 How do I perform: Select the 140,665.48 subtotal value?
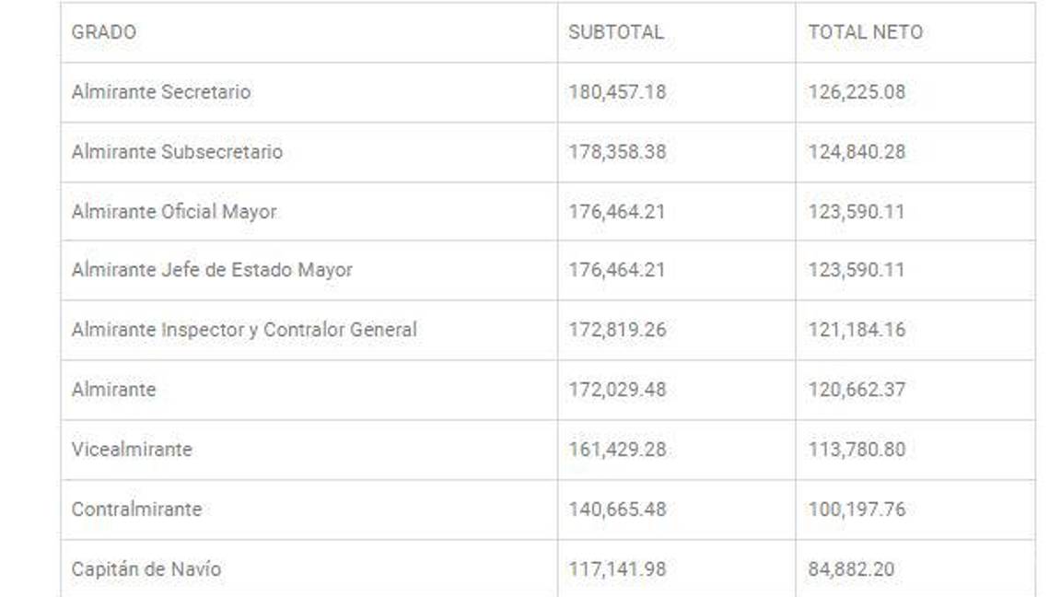pos(617,509)
